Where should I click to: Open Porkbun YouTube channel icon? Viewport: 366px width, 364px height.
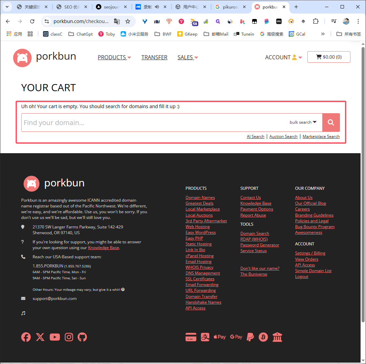tap(55, 337)
